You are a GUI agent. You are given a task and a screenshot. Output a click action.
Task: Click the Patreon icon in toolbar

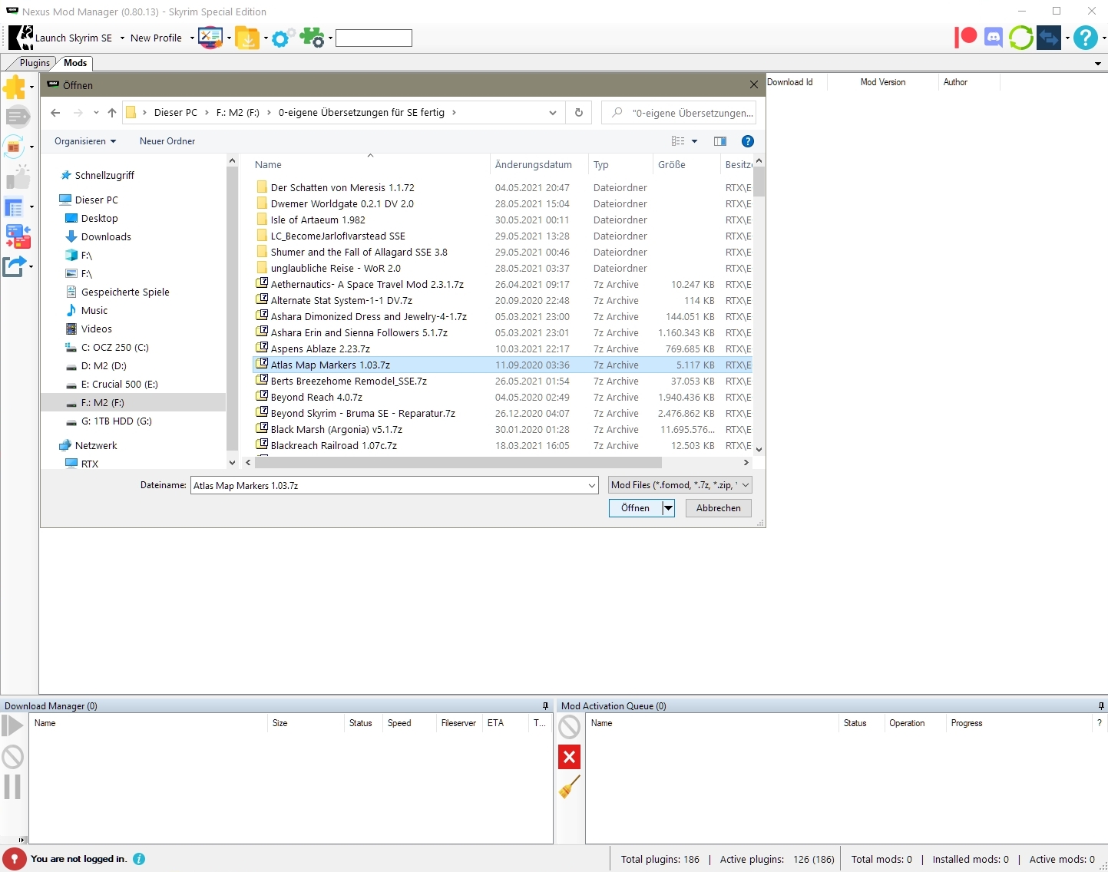point(965,37)
